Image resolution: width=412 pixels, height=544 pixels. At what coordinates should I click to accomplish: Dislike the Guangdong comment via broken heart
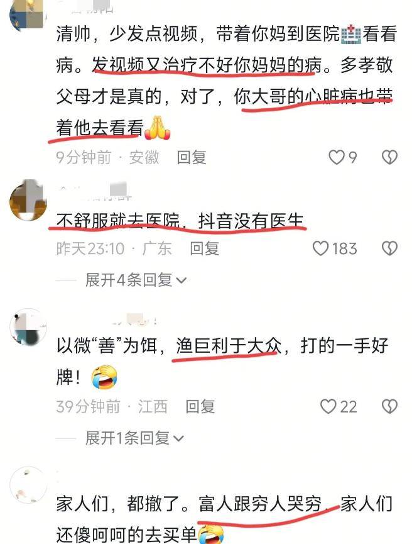[389, 249]
